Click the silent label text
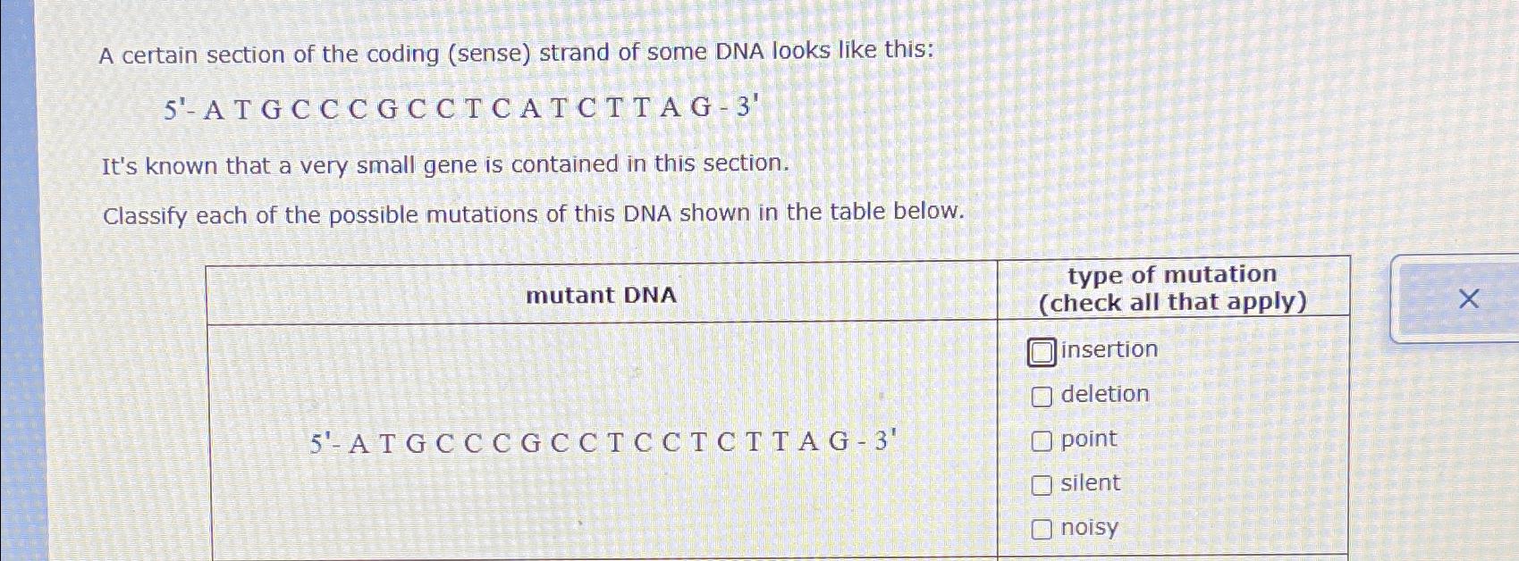Viewport: 1519px width, 561px height. [x=1090, y=483]
